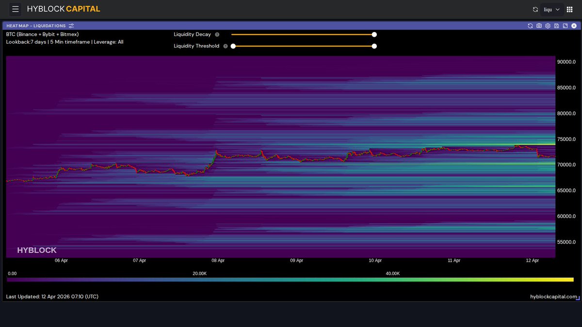Click the right Liquidity Threshold slider handle
Viewport: 582px width, 327px height.
coord(374,46)
